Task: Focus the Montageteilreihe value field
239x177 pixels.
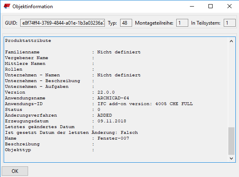Action: [x=182, y=23]
